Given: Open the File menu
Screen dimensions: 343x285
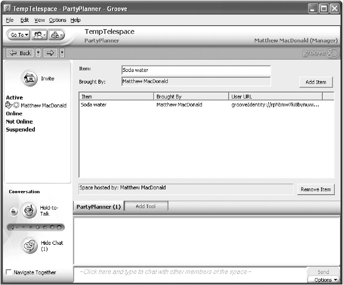Looking at the screenshot, I should coord(10,20).
